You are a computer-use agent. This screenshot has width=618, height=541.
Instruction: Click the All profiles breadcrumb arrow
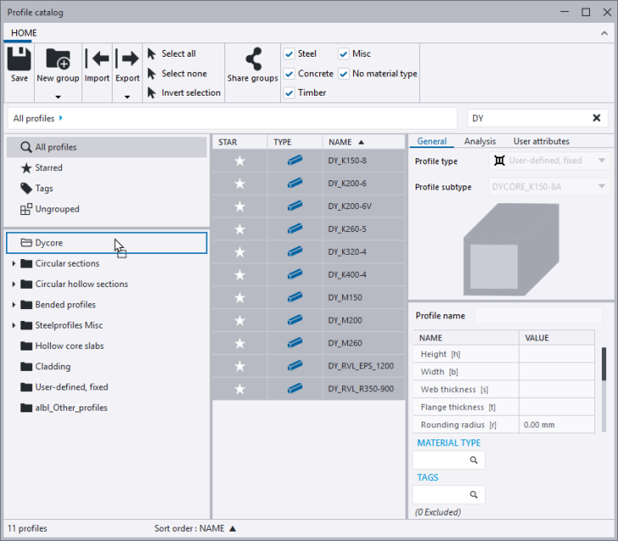[61, 118]
